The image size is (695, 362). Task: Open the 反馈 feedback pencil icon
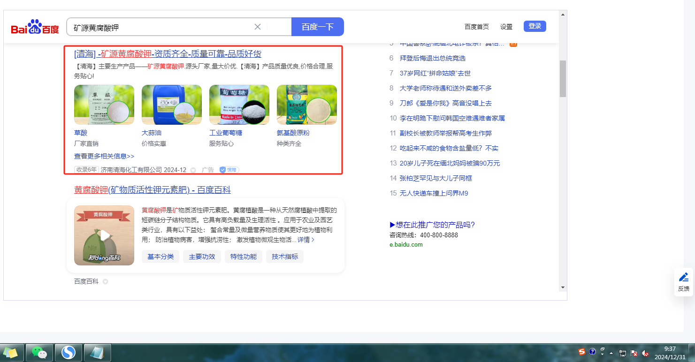684,277
